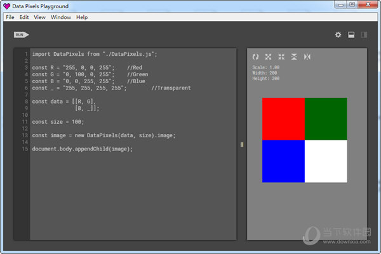Flip the image vertically icon
Screen dimensions: 381x254
point(294,57)
